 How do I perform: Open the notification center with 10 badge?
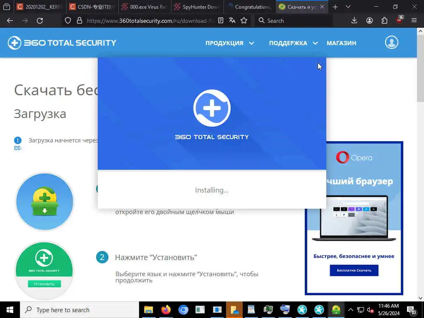tap(412, 310)
